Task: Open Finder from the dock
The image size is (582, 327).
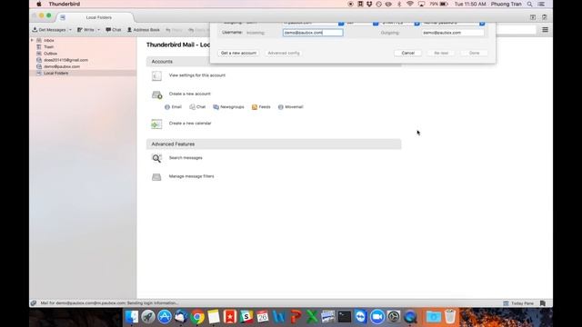Action: click(131, 317)
